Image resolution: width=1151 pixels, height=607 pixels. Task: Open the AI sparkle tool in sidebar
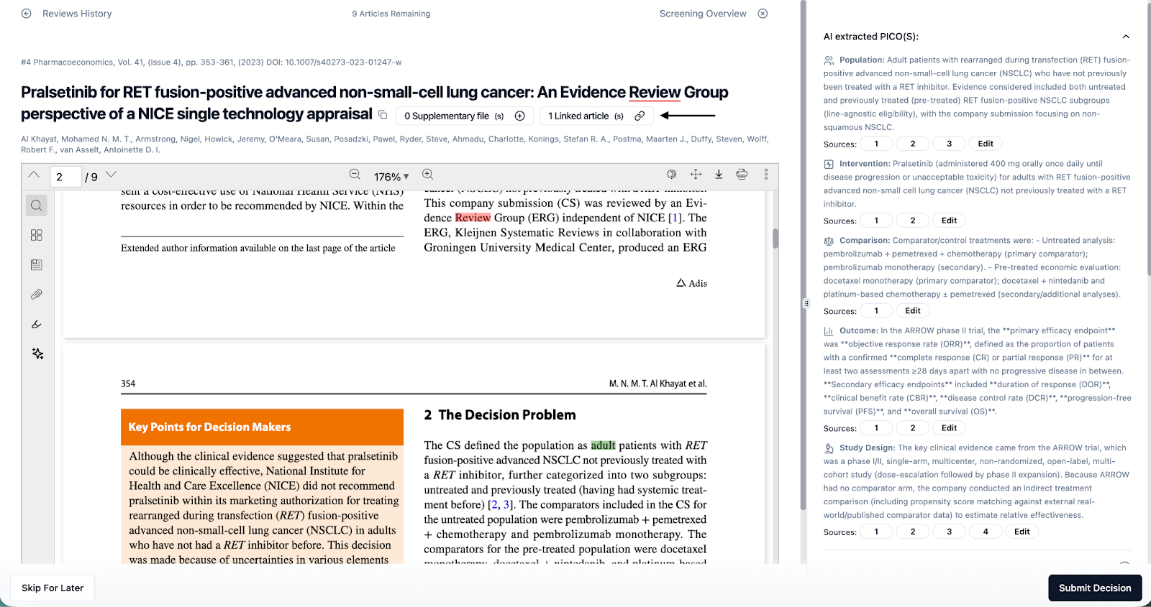click(x=37, y=353)
